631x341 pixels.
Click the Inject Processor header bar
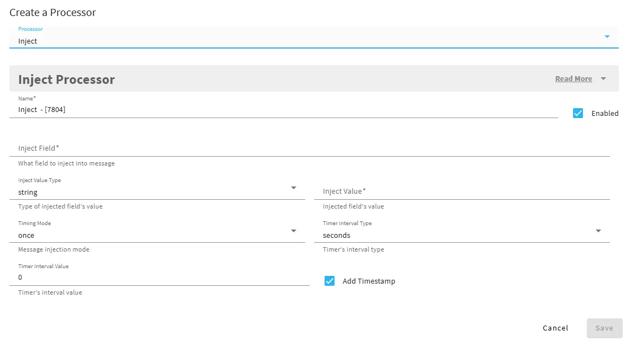(x=314, y=78)
